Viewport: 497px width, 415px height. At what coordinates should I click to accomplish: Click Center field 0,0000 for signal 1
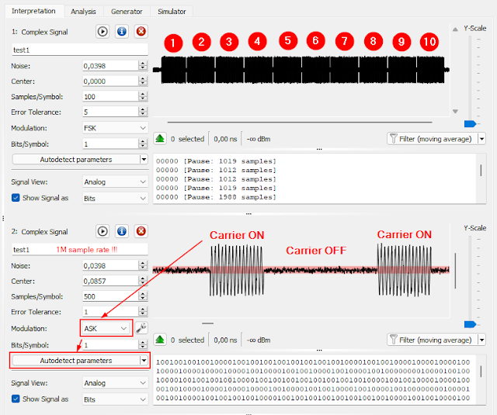point(110,81)
